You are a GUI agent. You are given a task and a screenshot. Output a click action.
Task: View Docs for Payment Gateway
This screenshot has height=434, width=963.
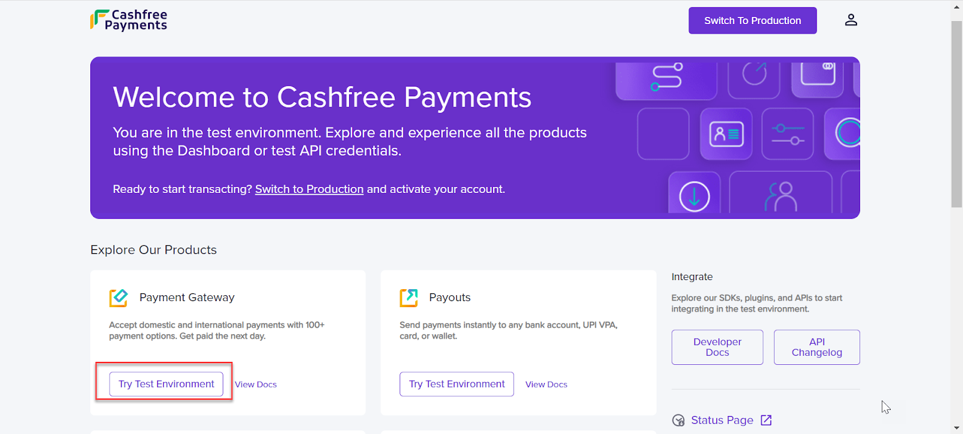(256, 385)
